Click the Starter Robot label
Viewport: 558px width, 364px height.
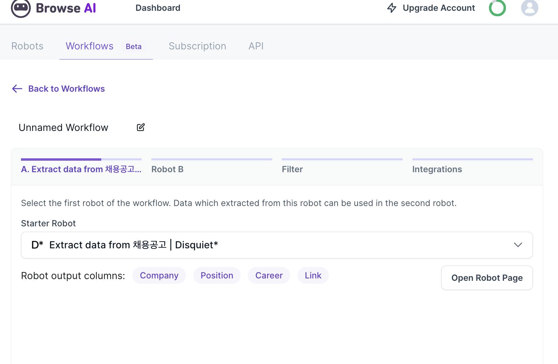coord(48,223)
